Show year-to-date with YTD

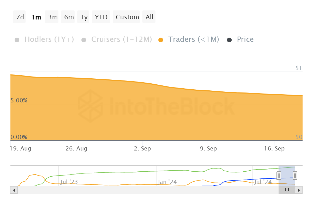[x=101, y=17]
